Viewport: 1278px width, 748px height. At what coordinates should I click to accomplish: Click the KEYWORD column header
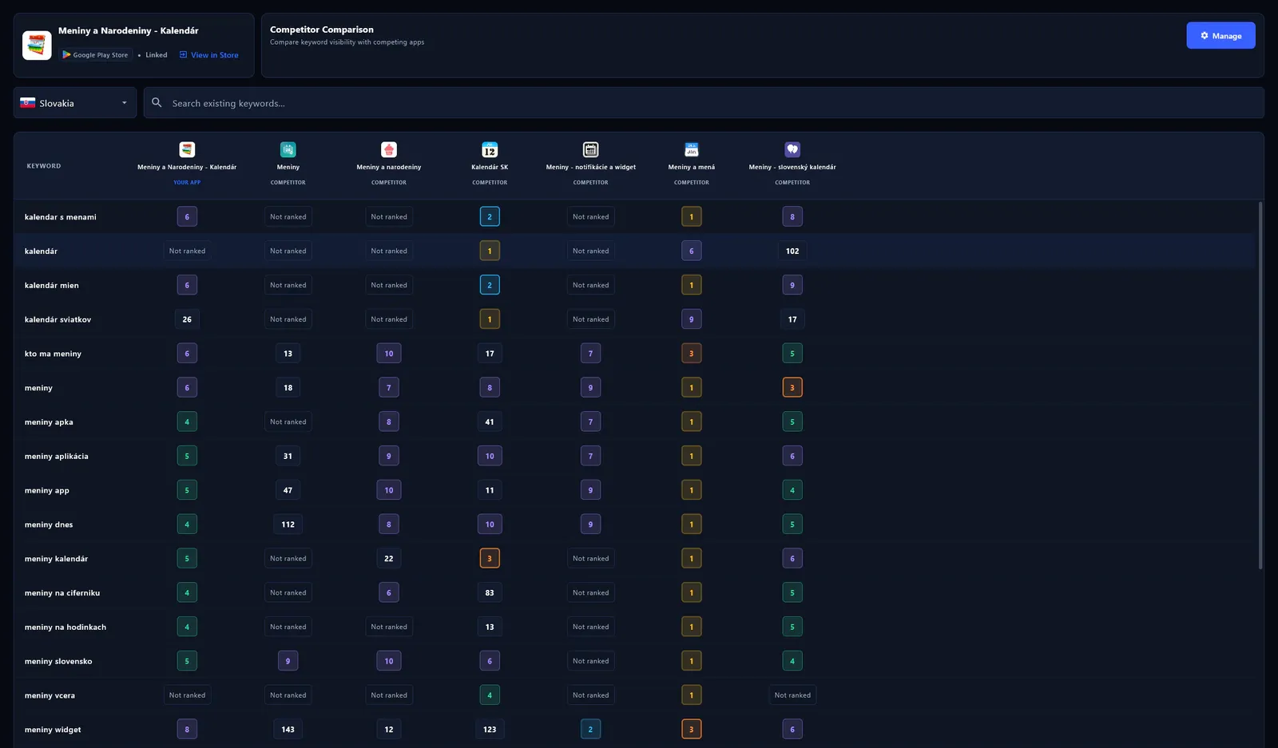click(x=44, y=166)
